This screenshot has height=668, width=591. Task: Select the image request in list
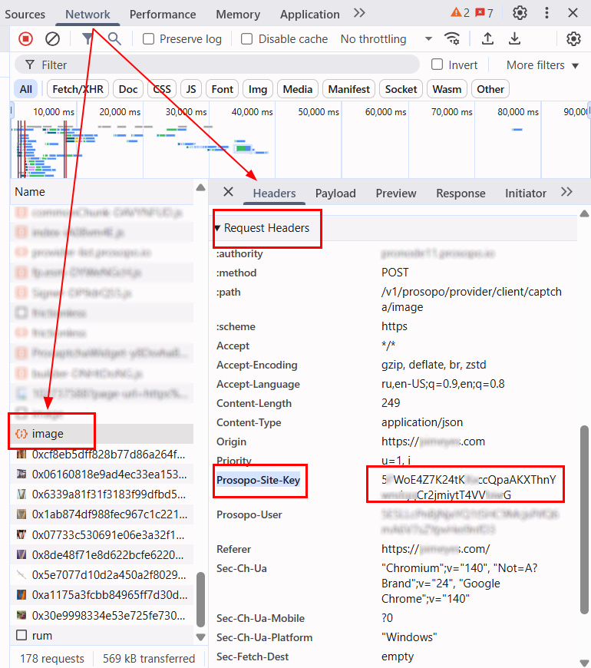point(48,434)
